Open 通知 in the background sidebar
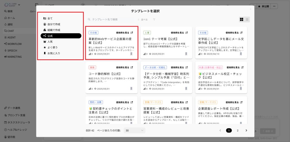290x142 pixels. click(8, 24)
